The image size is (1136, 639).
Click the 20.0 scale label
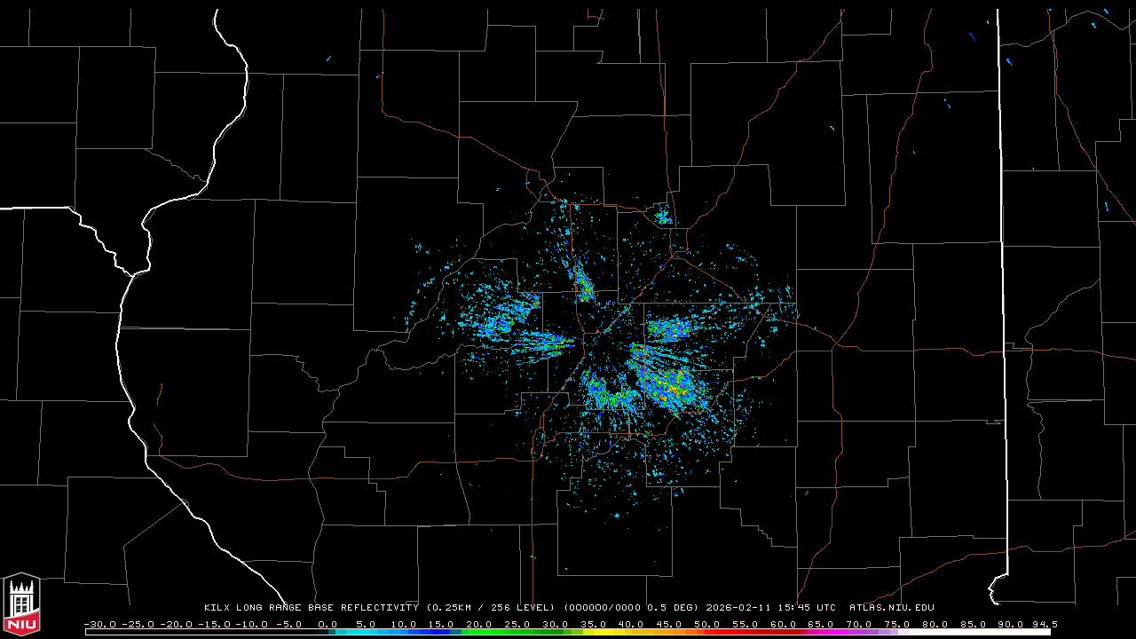479,624
